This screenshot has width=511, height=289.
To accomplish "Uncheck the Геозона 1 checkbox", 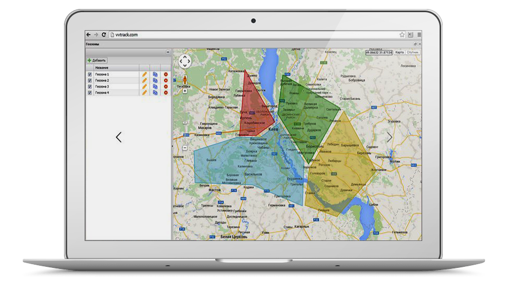I will (x=89, y=74).
